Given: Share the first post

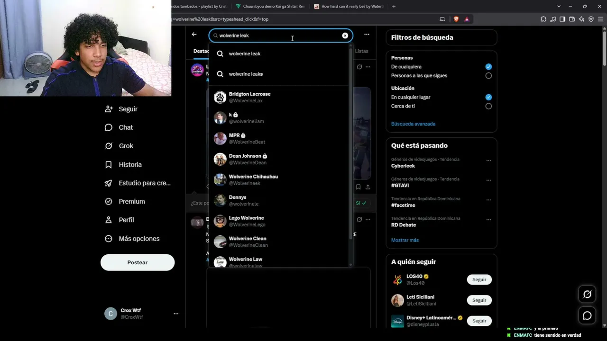Looking at the screenshot, I should click(x=368, y=187).
